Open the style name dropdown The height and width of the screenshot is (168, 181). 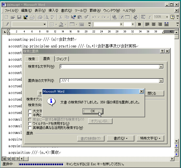coord(44,24)
